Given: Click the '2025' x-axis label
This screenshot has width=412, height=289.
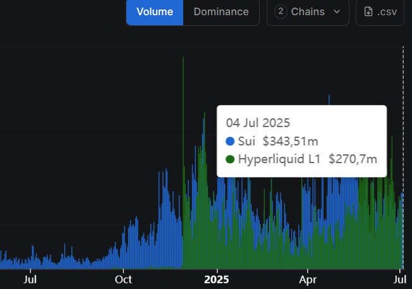Looking at the screenshot, I should point(217,280).
